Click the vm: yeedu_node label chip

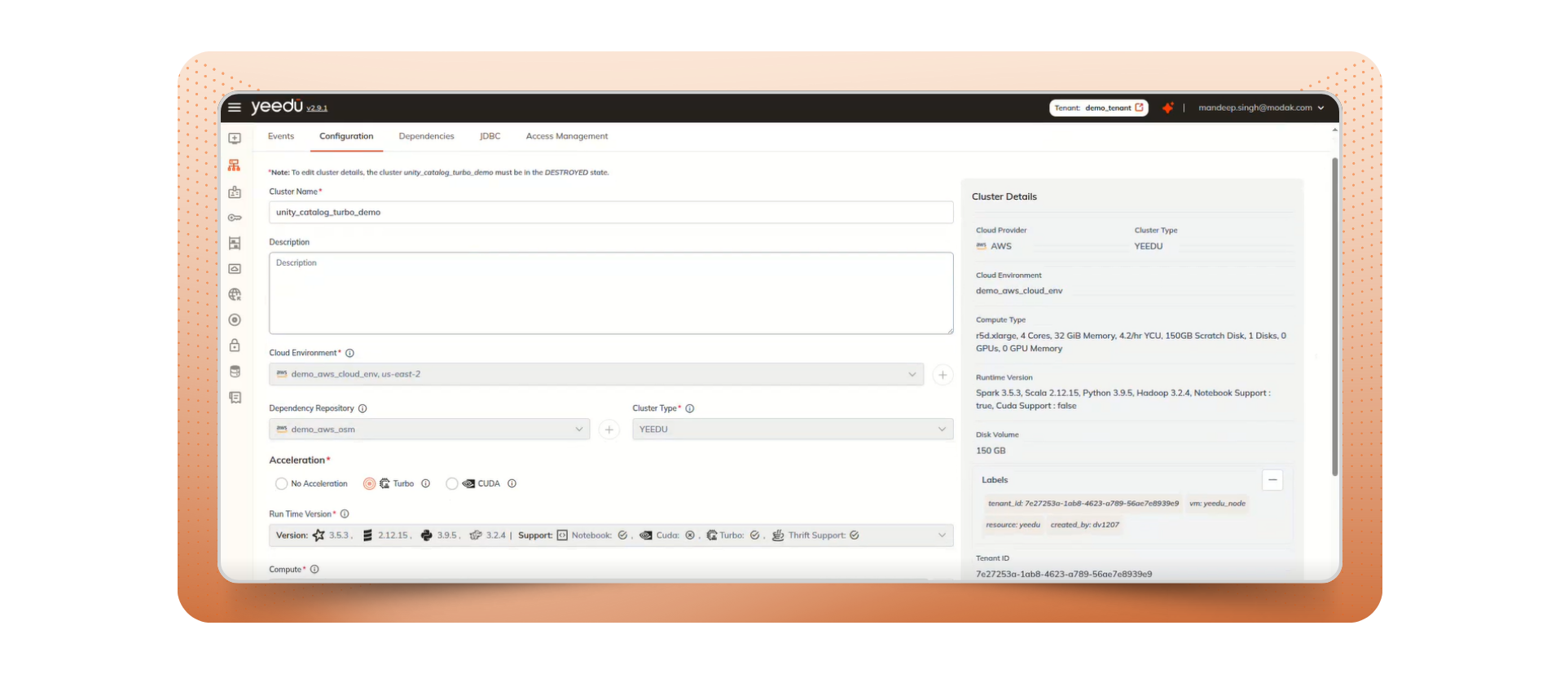[1217, 504]
